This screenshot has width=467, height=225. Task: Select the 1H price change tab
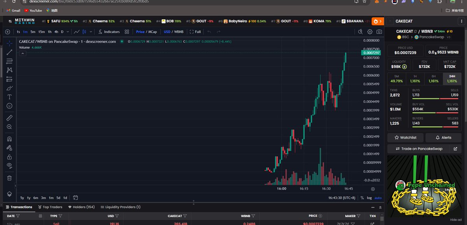[x=415, y=79]
